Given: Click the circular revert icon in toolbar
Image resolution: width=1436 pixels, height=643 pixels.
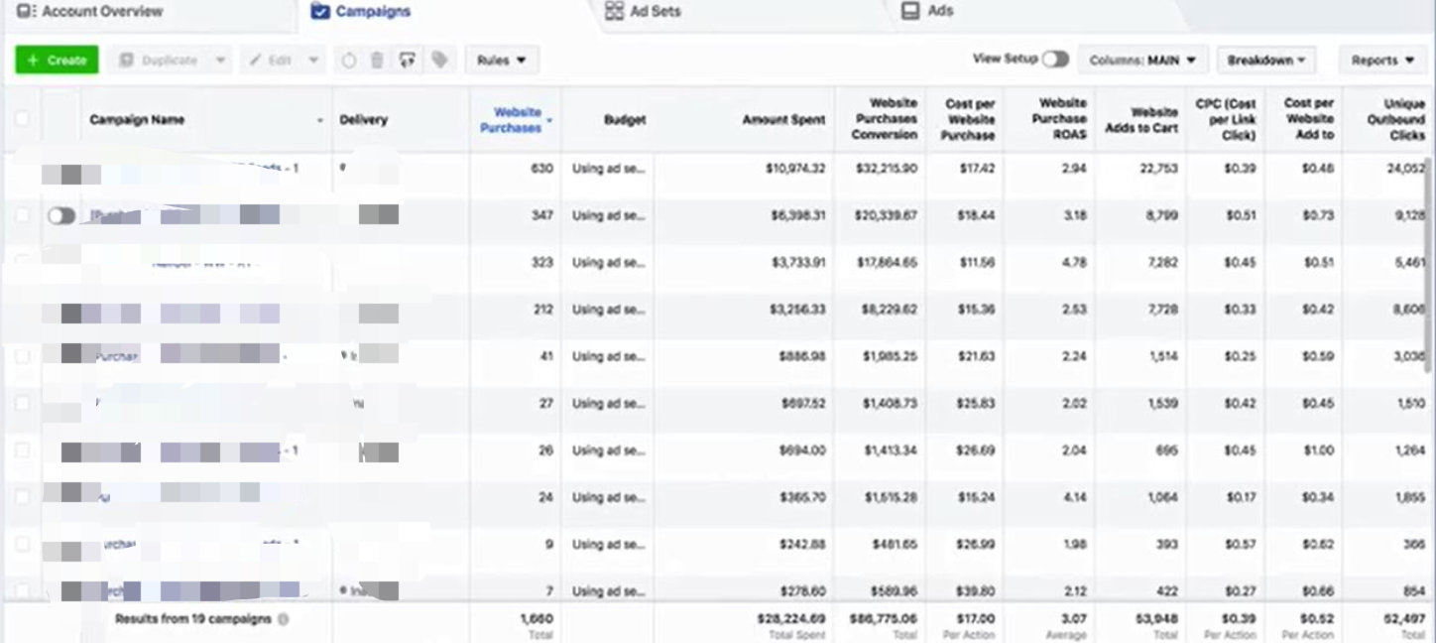Looking at the screenshot, I should 348,61.
